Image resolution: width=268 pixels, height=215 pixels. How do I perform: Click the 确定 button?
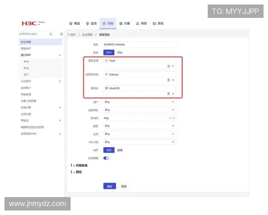[x=109, y=186]
